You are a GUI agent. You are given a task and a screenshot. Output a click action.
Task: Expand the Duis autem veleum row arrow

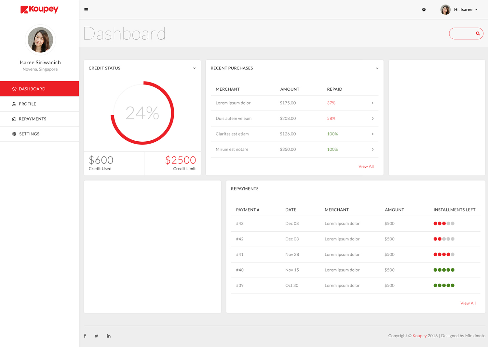(x=373, y=119)
